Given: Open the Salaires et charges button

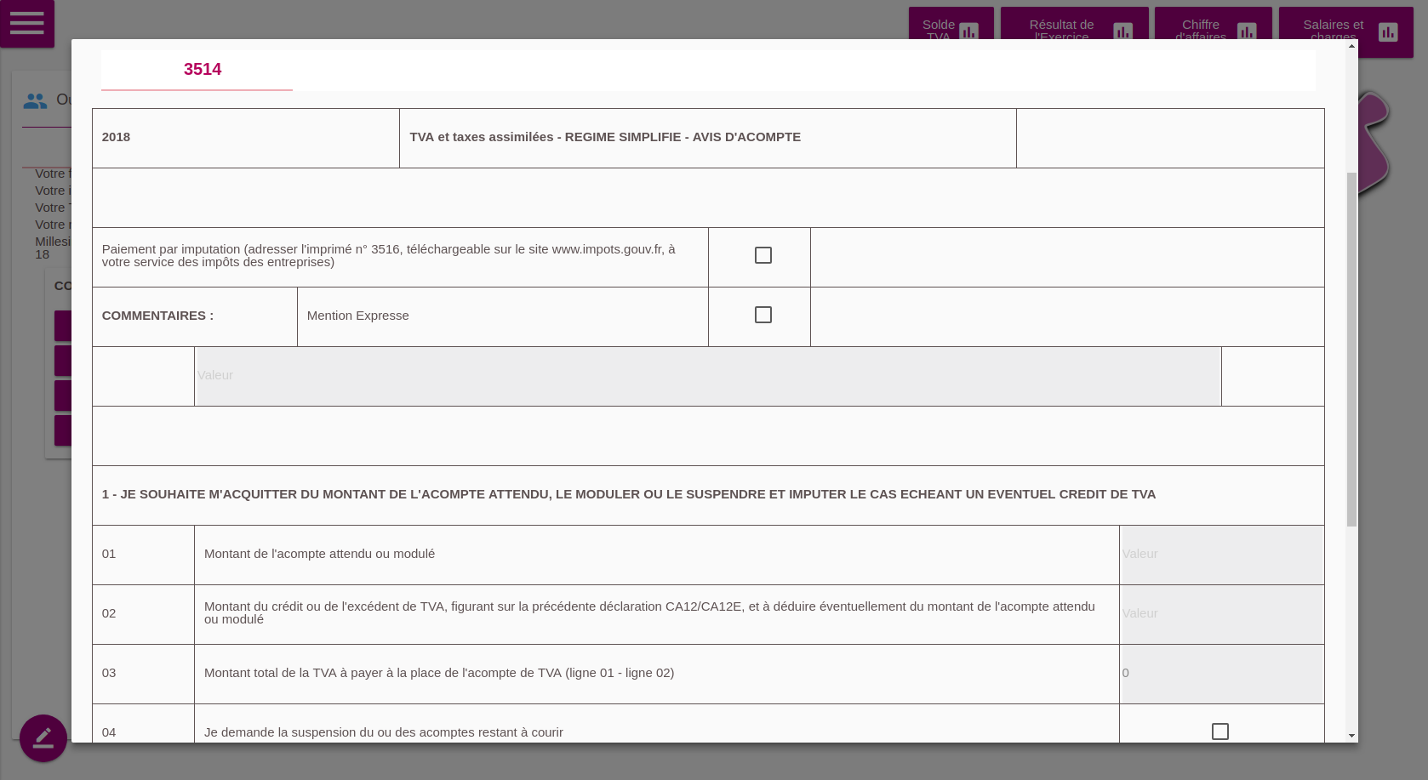Looking at the screenshot, I should pos(1333,31).
